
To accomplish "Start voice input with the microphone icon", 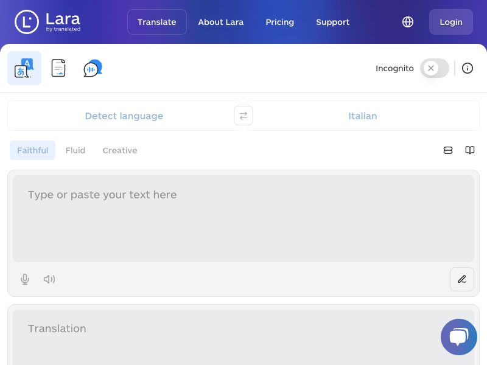I will [x=25, y=279].
